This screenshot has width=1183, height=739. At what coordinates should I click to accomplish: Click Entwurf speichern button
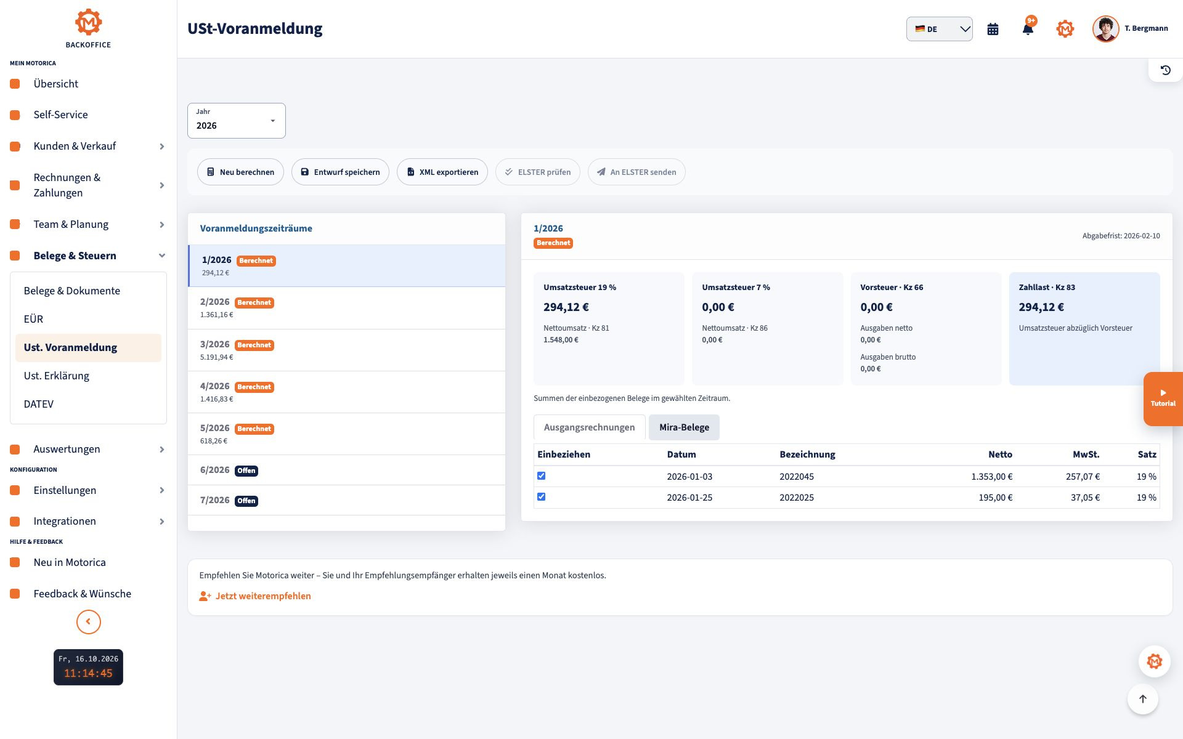point(340,172)
